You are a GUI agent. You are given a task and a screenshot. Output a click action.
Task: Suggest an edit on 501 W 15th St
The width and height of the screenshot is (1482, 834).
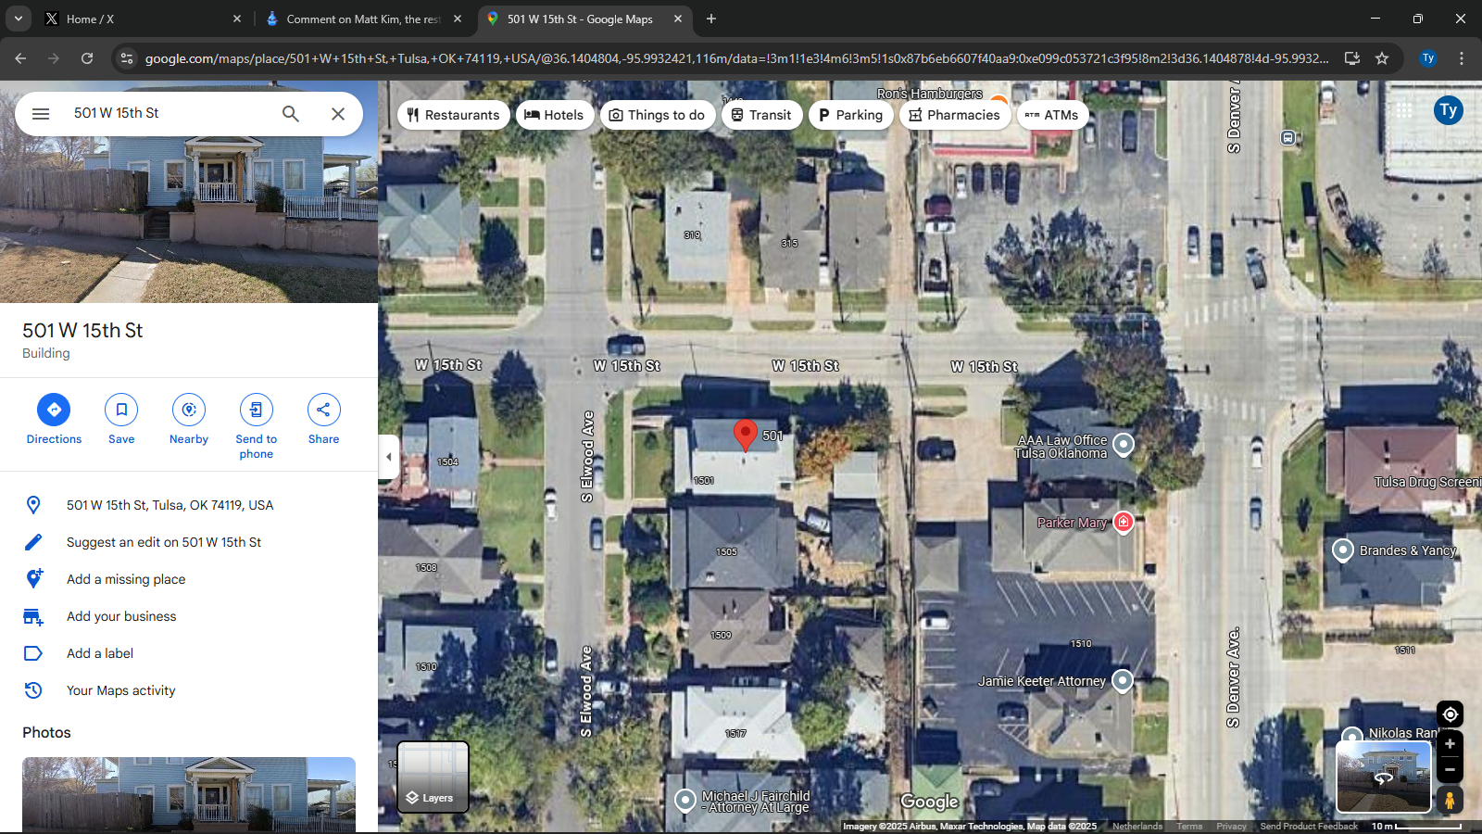tap(189, 542)
